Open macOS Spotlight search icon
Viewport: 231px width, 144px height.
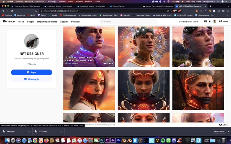[x=218, y=1]
